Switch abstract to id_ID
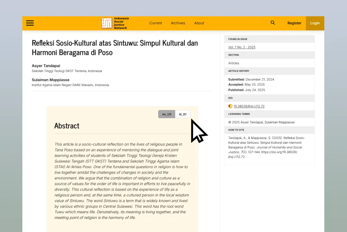The image size is (347, 232). tap(183, 114)
